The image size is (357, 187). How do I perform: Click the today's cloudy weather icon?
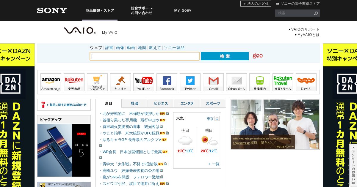pos(185,140)
